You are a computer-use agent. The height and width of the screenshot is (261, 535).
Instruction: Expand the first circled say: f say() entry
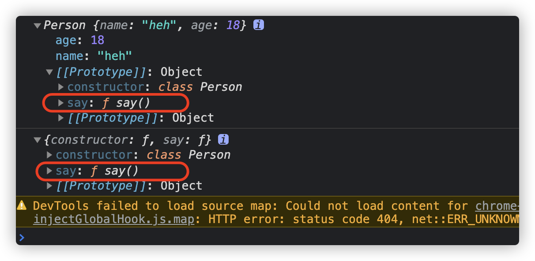[x=61, y=103]
